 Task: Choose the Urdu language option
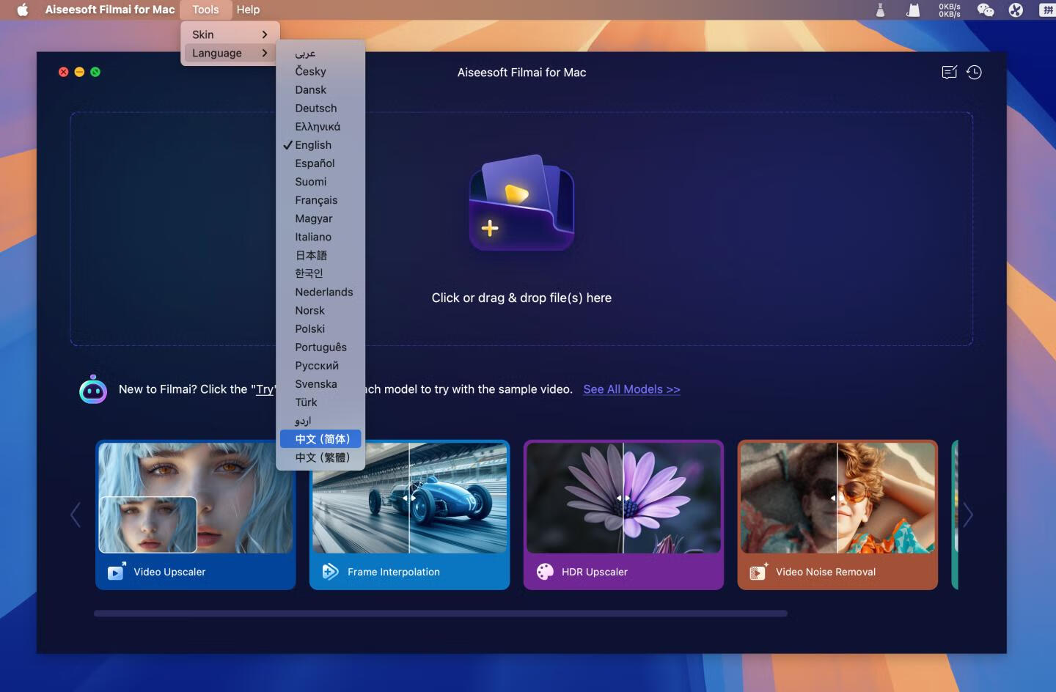(x=320, y=421)
